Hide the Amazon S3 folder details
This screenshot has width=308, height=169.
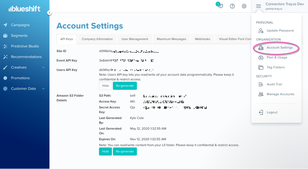pyautogui.click(x=105, y=151)
